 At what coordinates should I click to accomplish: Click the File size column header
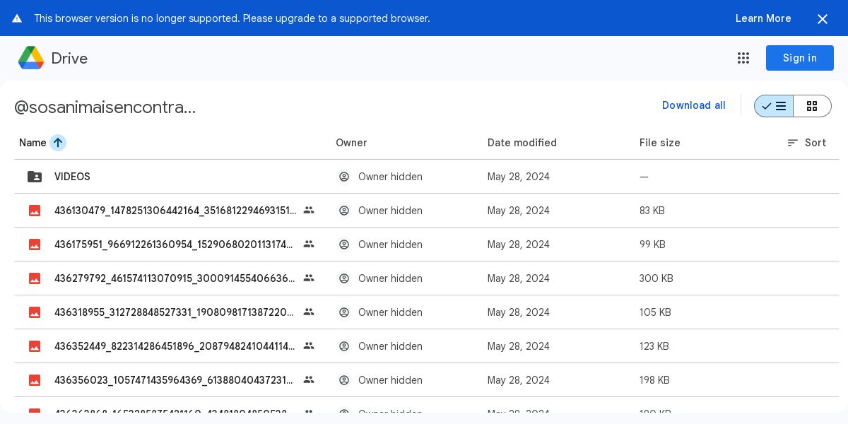click(659, 143)
